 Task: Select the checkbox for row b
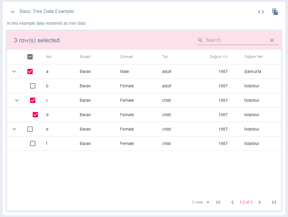click(x=33, y=86)
